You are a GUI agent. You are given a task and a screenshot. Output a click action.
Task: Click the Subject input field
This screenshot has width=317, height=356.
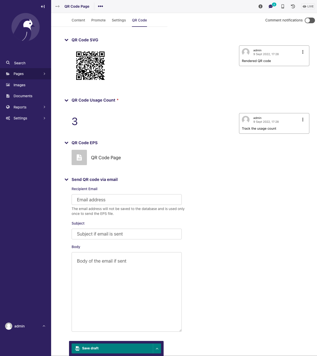point(127,234)
